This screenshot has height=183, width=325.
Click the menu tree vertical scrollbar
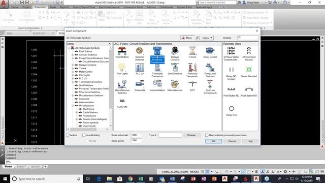(111, 87)
